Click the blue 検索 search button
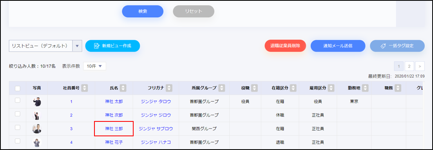The height and width of the screenshot is (150, 433). pyautogui.click(x=143, y=11)
